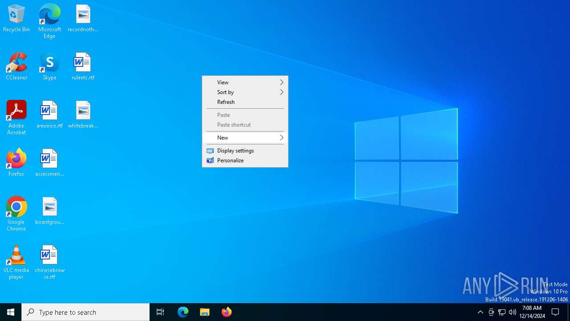Expand the View submenu
570x321 pixels.
pyautogui.click(x=245, y=82)
